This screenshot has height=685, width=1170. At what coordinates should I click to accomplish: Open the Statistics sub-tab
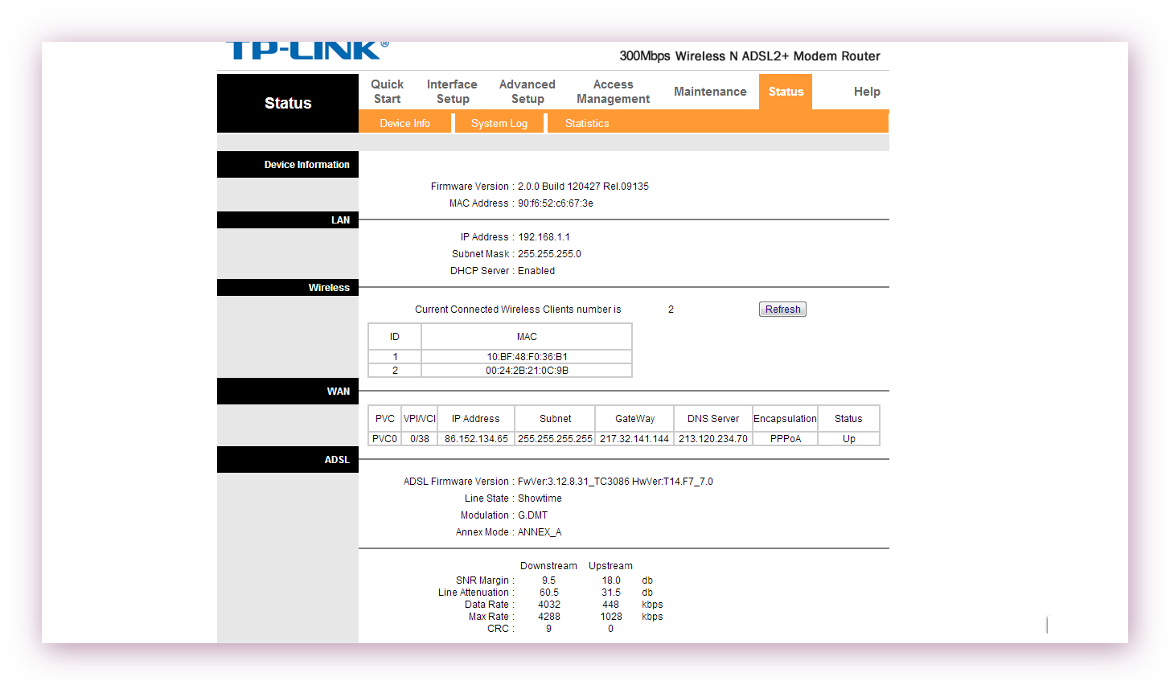coord(586,123)
